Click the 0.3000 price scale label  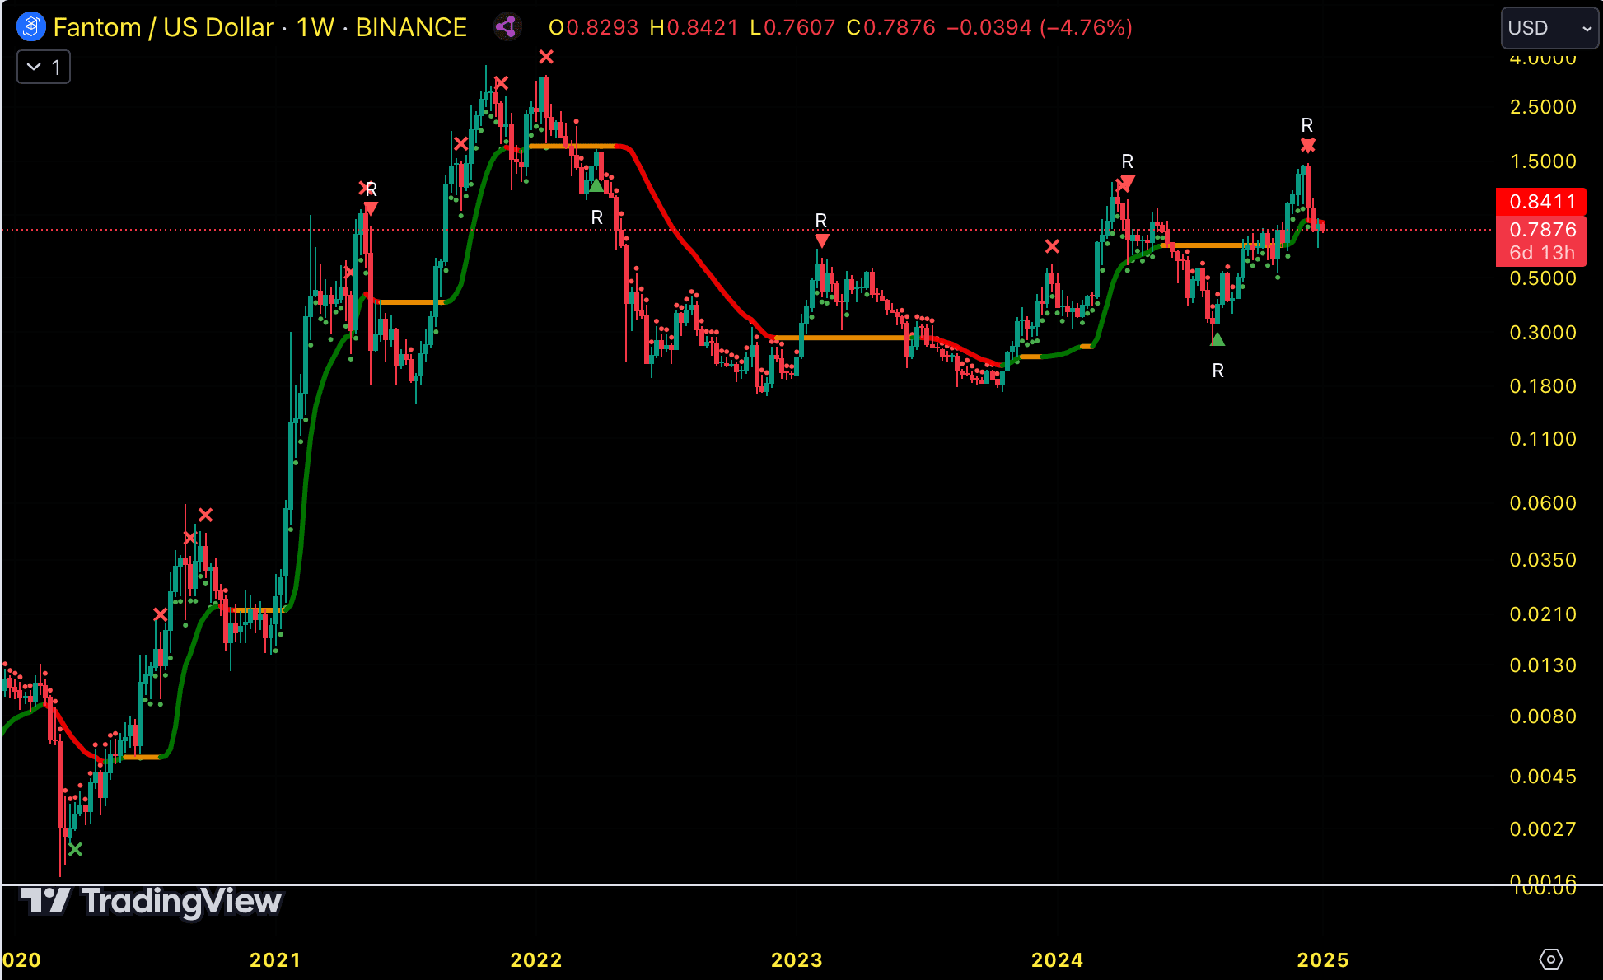pos(1543,332)
